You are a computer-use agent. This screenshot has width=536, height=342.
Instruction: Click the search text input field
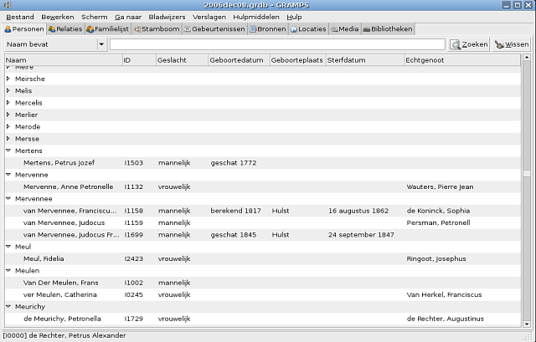[x=277, y=44]
